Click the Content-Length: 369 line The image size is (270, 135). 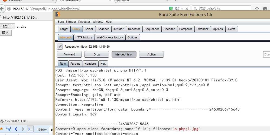[x=76, y=114]
